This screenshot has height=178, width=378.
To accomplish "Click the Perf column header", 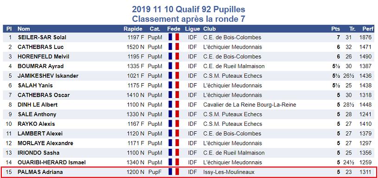I will [x=368, y=29].
